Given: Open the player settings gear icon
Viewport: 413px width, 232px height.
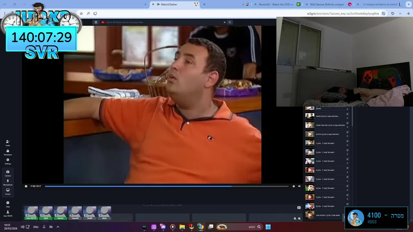Looking at the screenshot, I should [294, 186].
